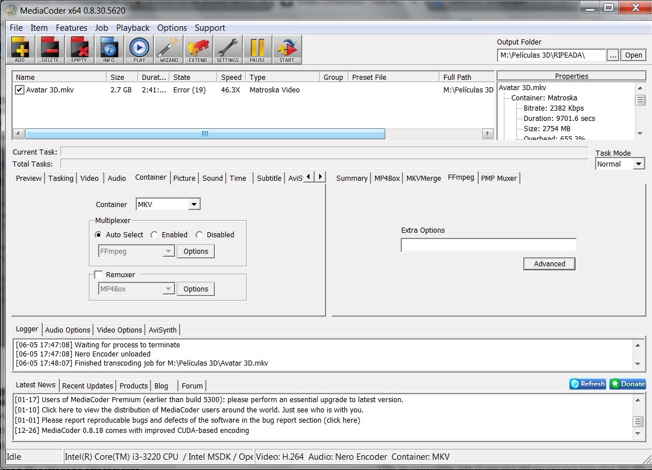
Task: Click the output folder Open button
Action: pyautogui.click(x=633, y=55)
